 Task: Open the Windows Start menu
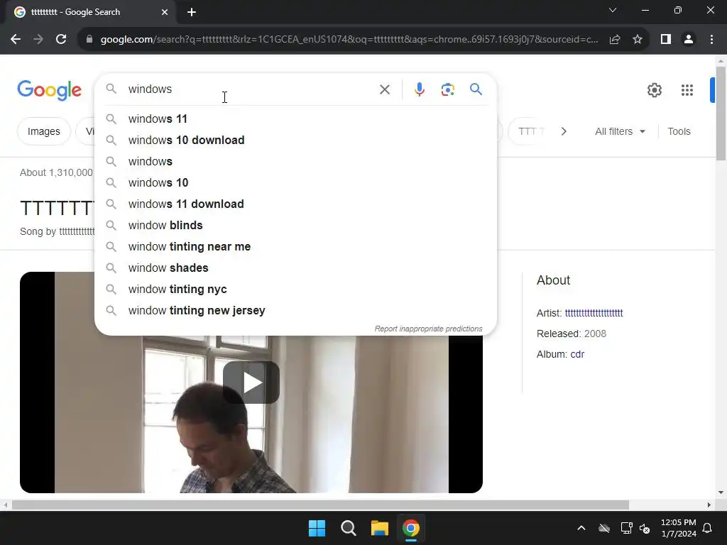[317, 528]
